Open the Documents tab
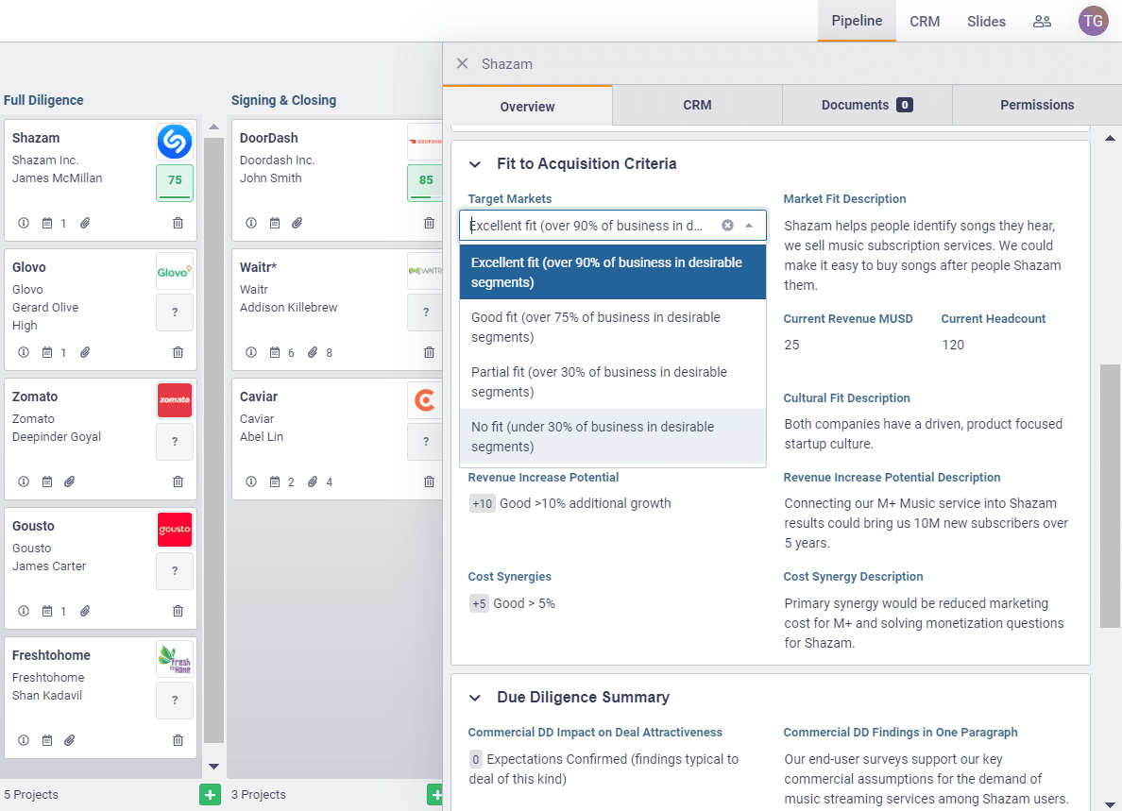 pyautogui.click(x=867, y=105)
